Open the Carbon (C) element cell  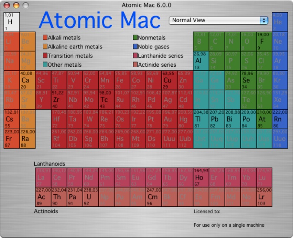(217, 41)
